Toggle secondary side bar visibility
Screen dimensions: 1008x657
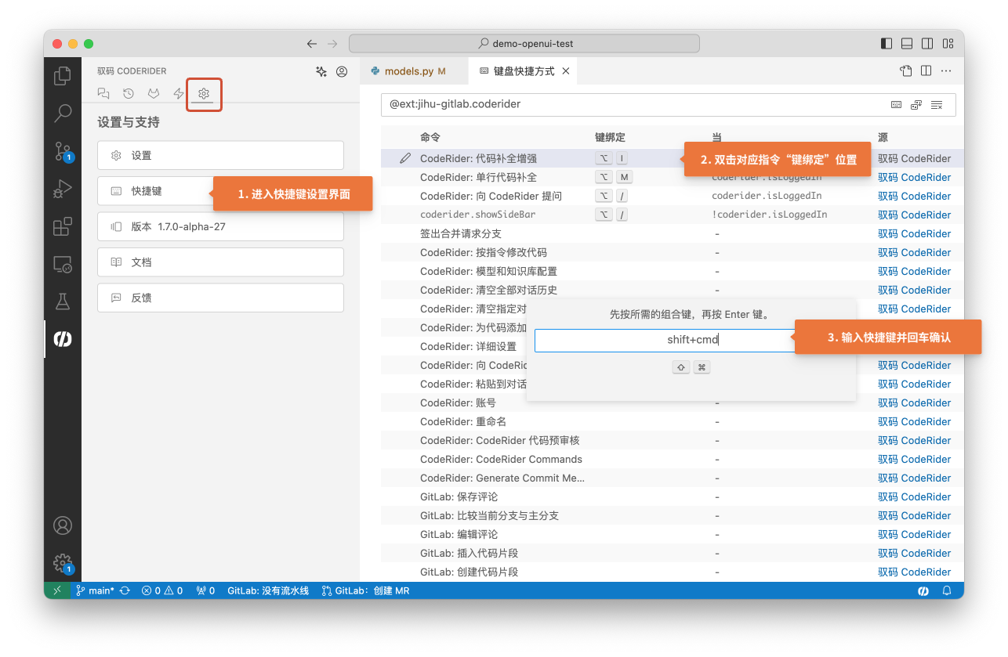coord(927,44)
